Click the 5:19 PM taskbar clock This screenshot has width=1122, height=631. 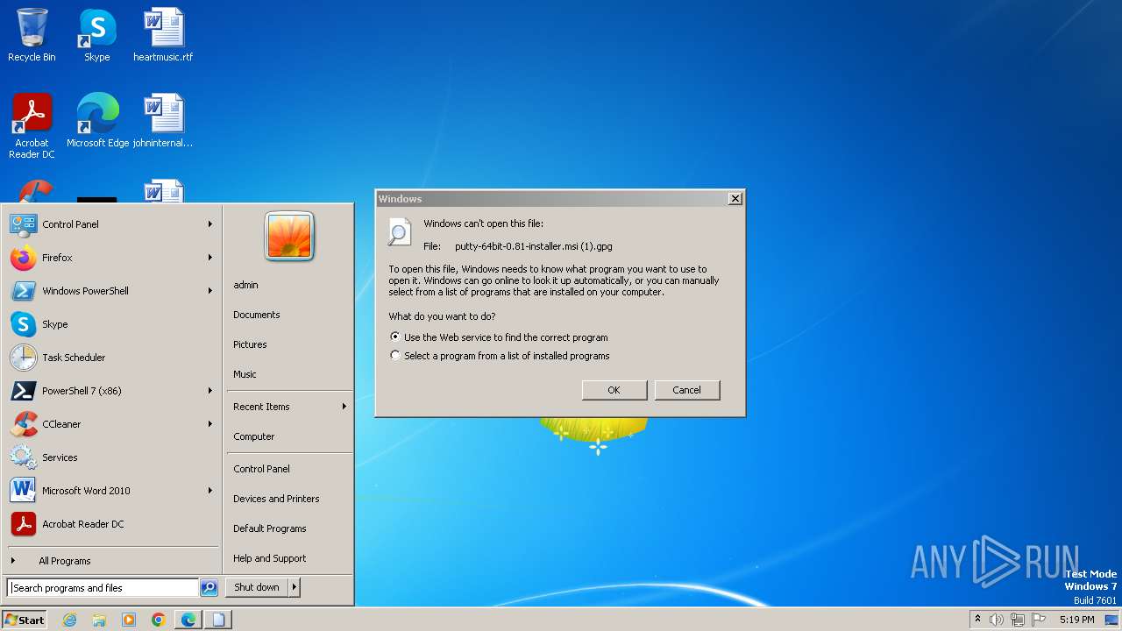[x=1076, y=620]
